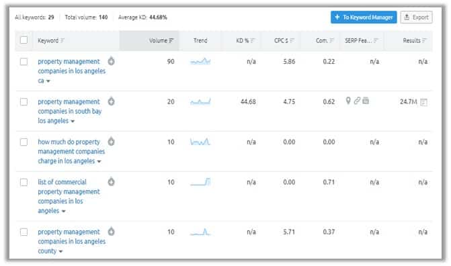Click add icon beside south bay keyword

pyautogui.click(x=112, y=101)
